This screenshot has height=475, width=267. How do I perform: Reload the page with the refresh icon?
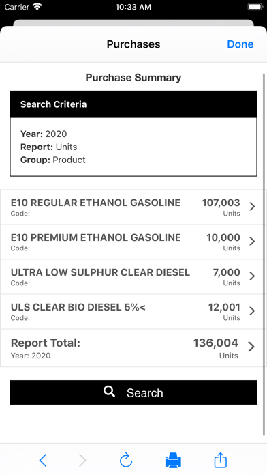pyautogui.click(x=126, y=460)
